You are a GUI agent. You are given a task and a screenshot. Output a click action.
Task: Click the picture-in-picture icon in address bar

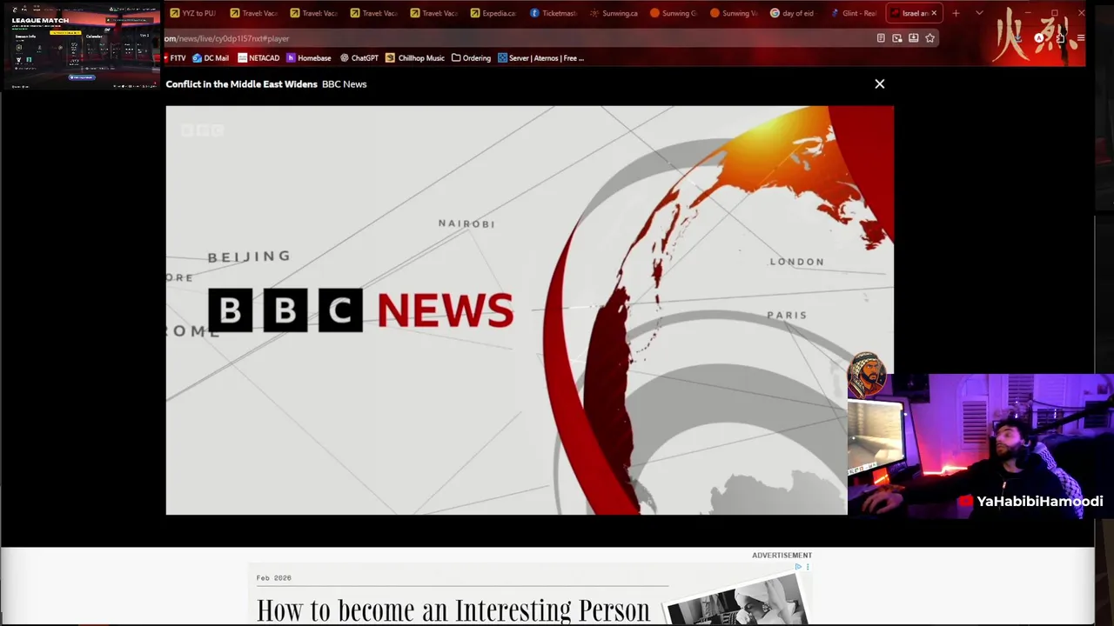[897, 38]
